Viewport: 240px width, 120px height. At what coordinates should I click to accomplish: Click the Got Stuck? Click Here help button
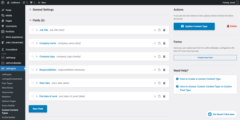click(x=221, y=114)
